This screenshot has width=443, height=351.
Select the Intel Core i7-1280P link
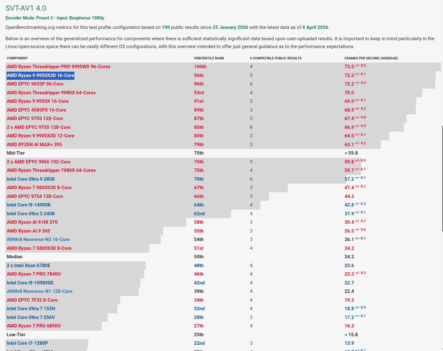coord(28,343)
